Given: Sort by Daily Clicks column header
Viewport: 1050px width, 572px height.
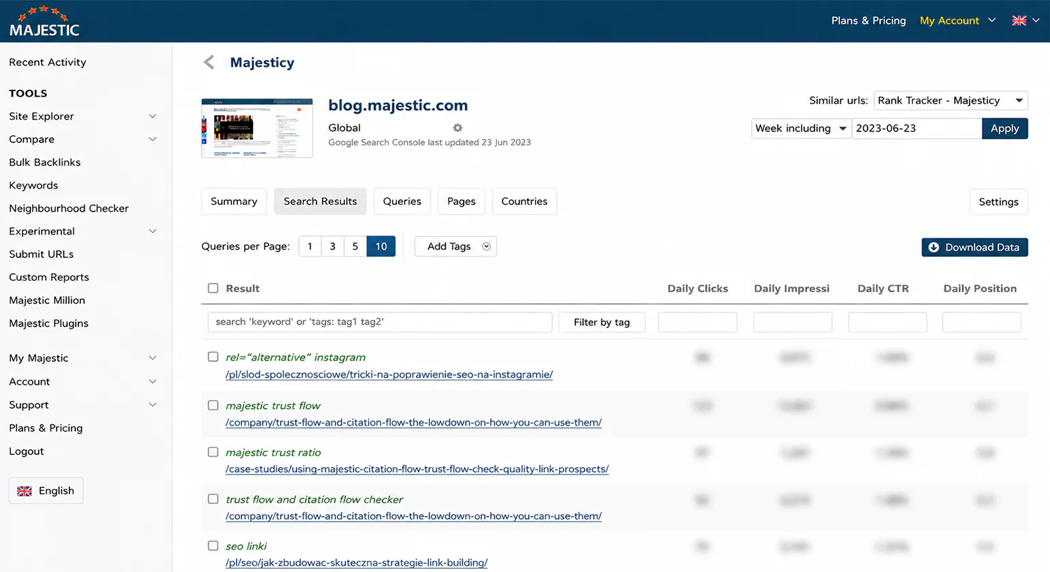Looking at the screenshot, I should pos(697,289).
